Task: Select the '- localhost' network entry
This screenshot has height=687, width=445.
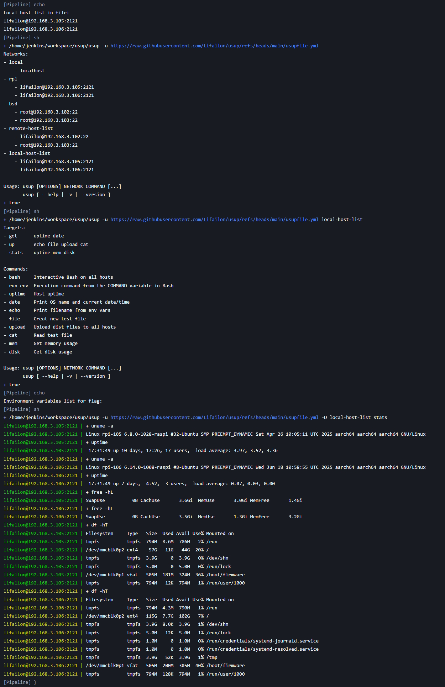Action: pos(30,70)
